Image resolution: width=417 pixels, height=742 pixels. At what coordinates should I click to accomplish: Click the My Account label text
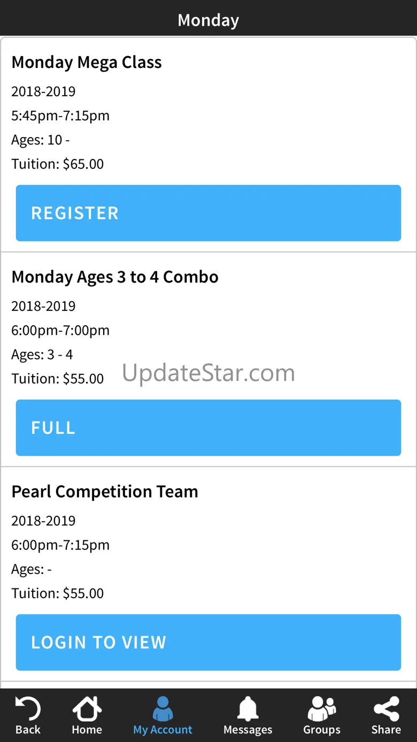point(163,730)
